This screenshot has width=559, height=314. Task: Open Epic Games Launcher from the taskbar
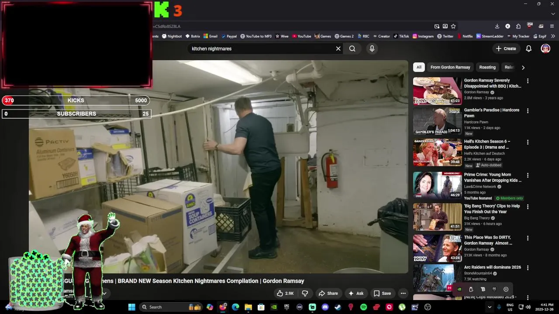(286, 307)
